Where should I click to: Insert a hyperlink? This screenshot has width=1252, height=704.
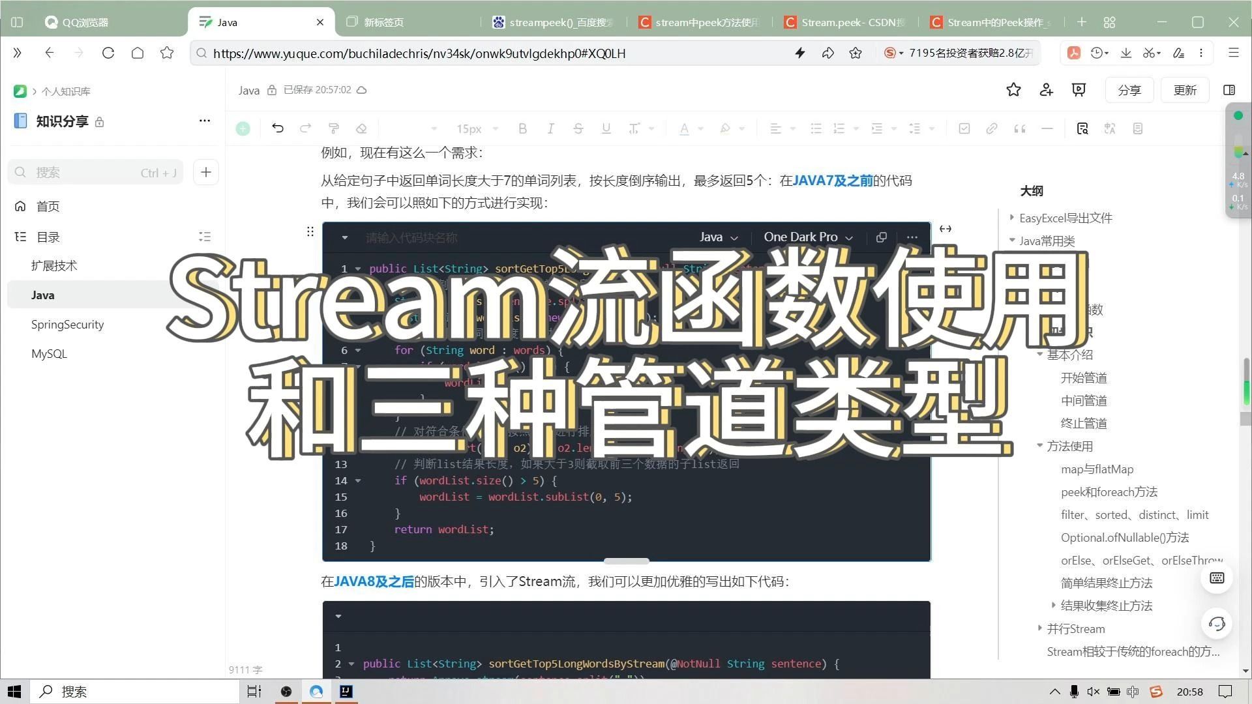991,128
